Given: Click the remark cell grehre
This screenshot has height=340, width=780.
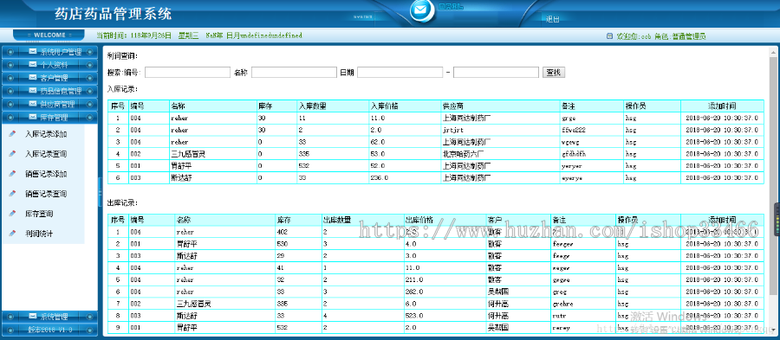Looking at the screenshot, I should (563, 304).
